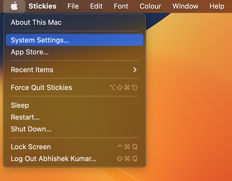Click the Apple logo menu icon
The height and width of the screenshot is (181, 232).
pyautogui.click(x=14, y=6)
